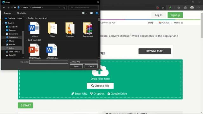Click the Open button
Screen dimensions: 203x114
pyautogui.click(x=76, y=66)
